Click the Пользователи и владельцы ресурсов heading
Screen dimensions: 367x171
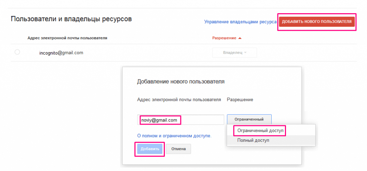coord(71,19)
